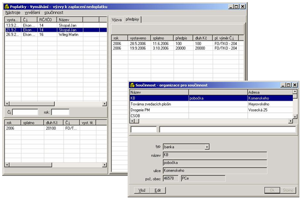Click the splatno date 11.6.2006
The height and width of the screenshot is (199, 301).
(161, 43)
